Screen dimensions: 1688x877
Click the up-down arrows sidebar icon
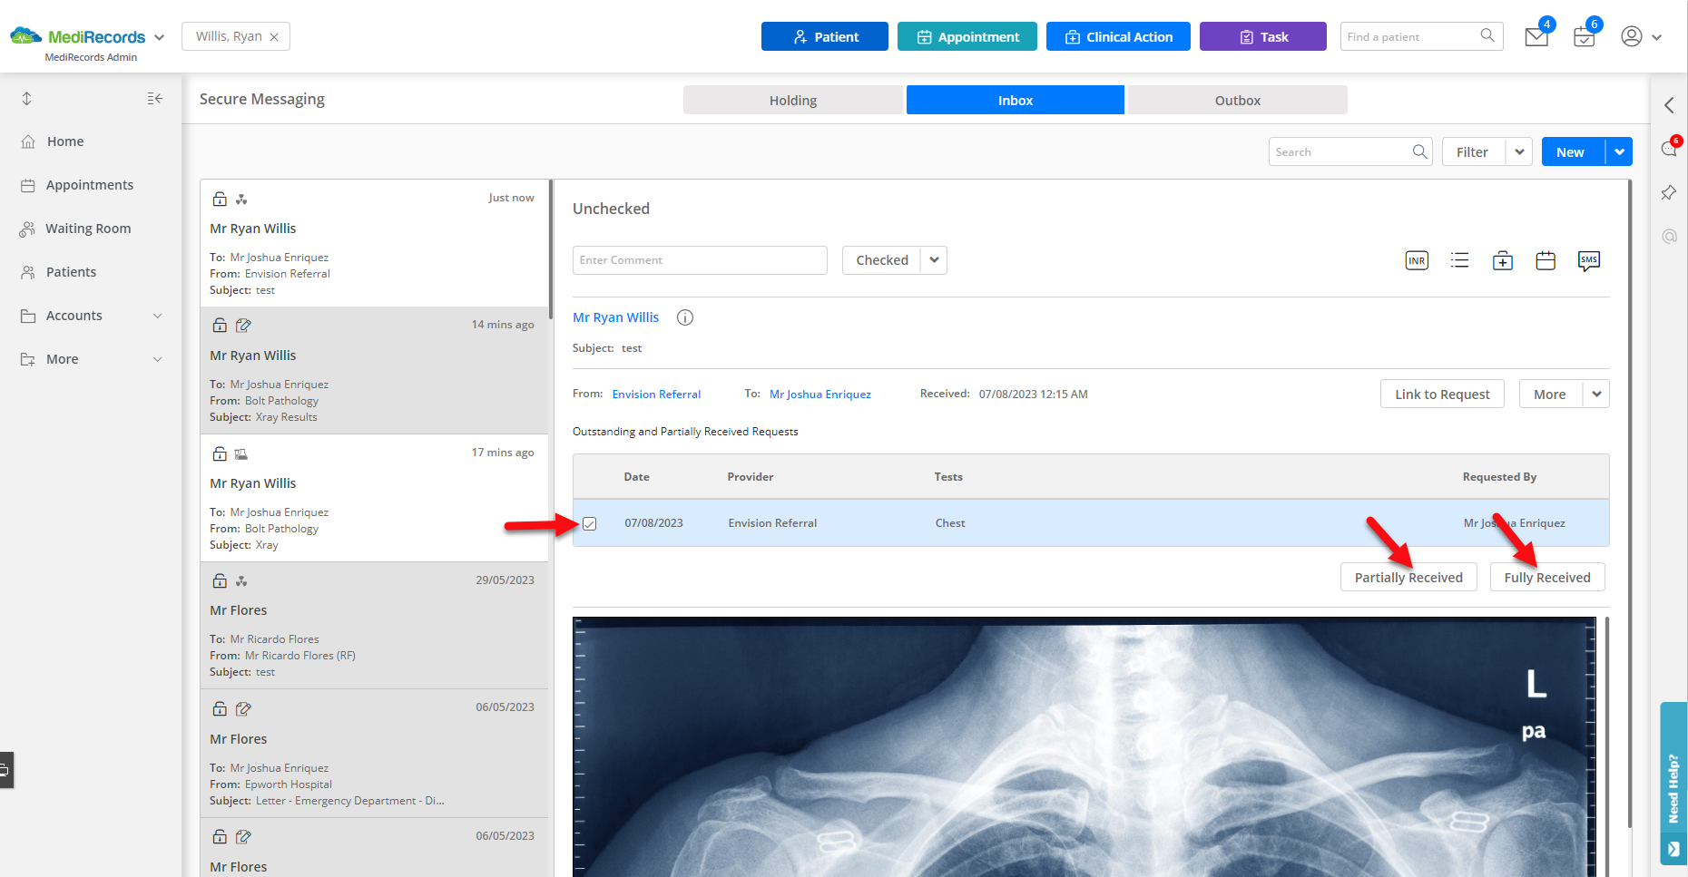(x=27, y=98)
